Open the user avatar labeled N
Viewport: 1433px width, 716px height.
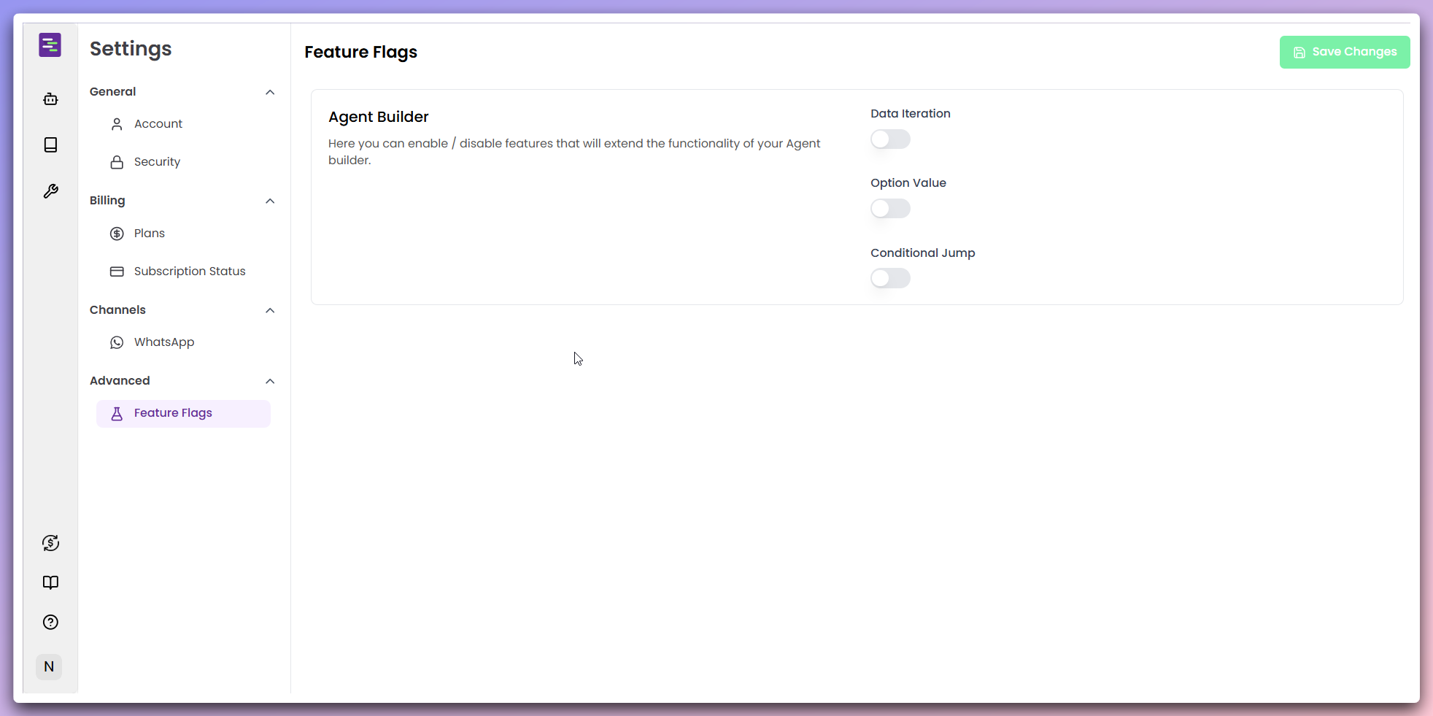(49, 666)
